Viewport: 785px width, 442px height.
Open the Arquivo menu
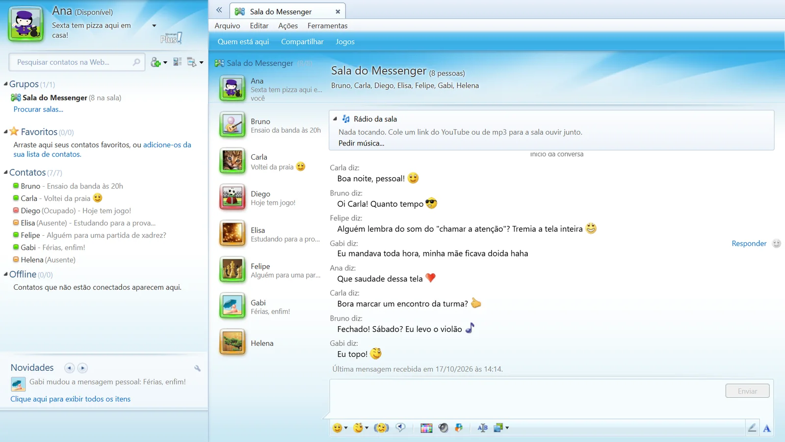pyautogui.click(x=227, y=26)
